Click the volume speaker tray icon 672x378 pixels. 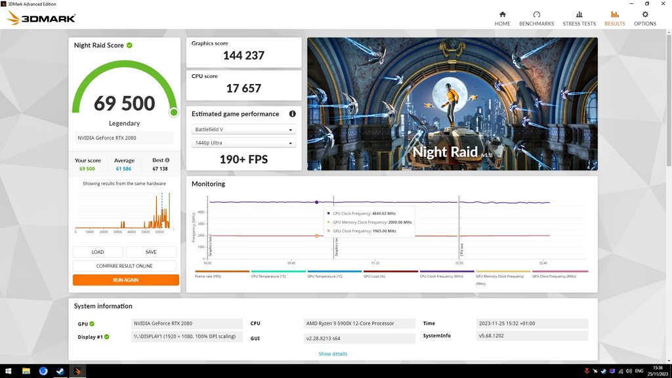[629, 371]
